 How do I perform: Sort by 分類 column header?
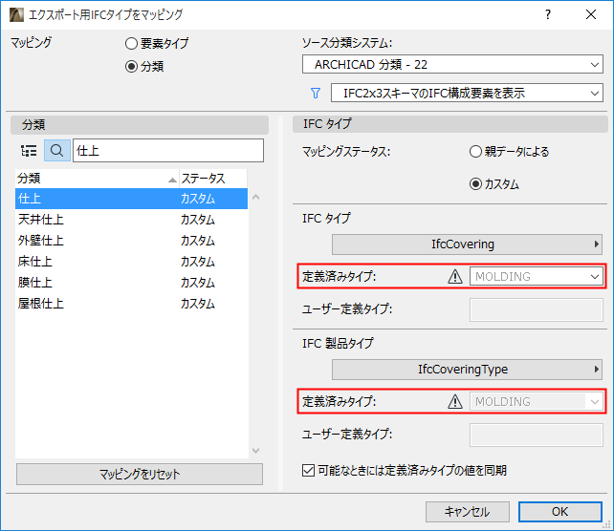[x=97, y=179]
